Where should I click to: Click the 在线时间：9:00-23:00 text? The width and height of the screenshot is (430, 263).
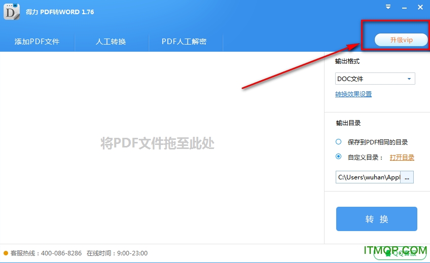click(x=117, y=253)
